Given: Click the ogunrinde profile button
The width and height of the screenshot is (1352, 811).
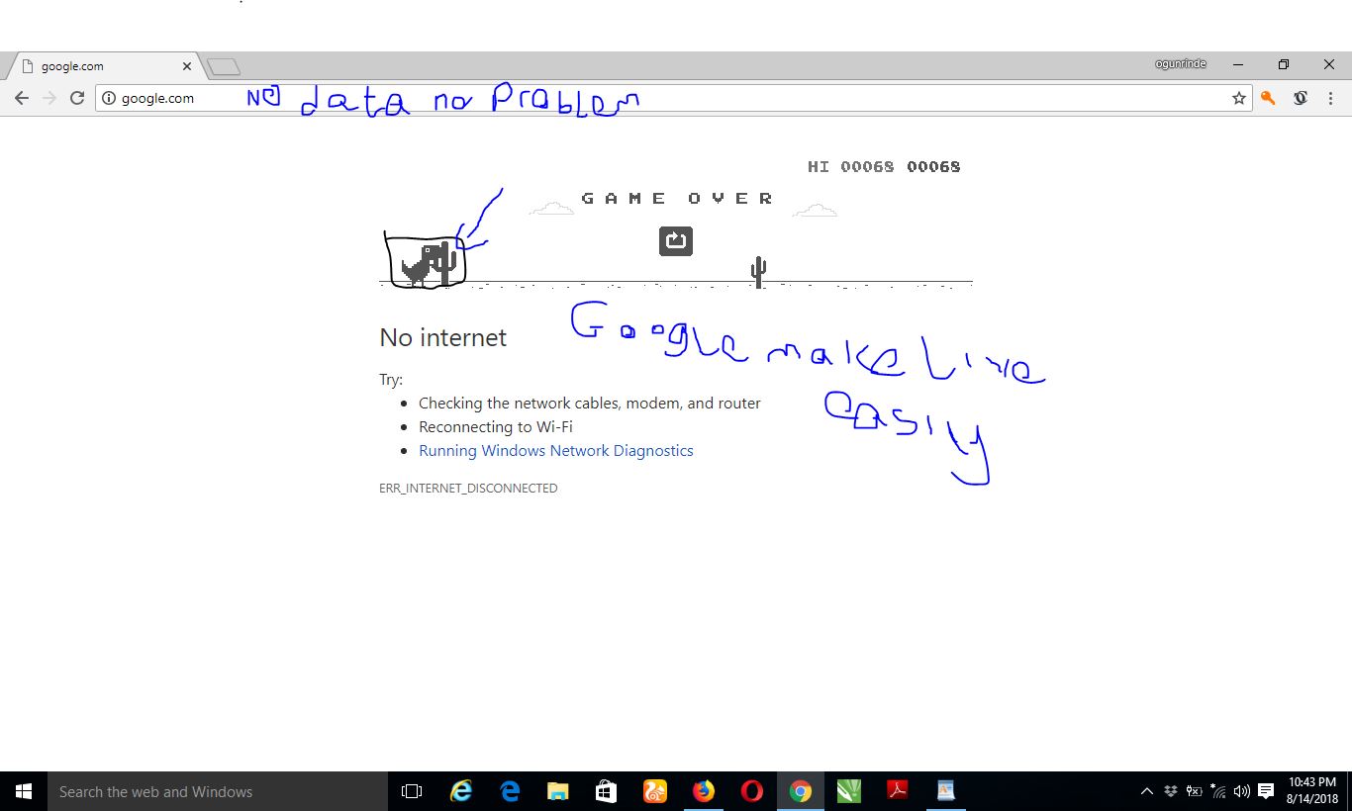Looking at the screenshot, I should pyautogui.click(x=1180, y=64).
